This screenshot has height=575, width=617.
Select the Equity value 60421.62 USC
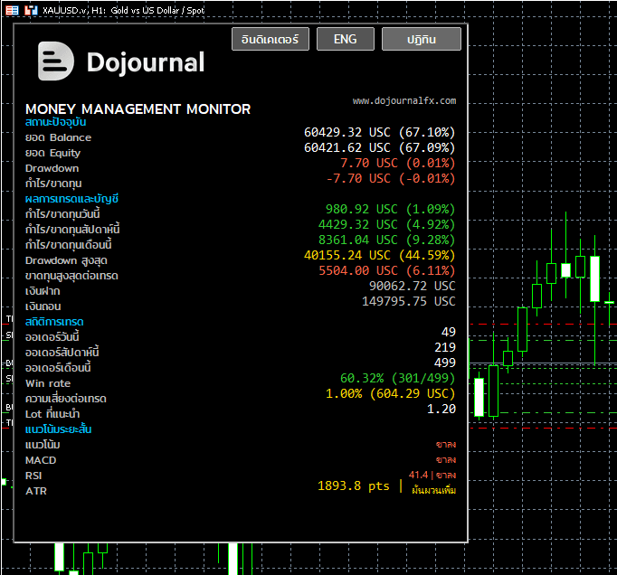(x=379, y=147)
